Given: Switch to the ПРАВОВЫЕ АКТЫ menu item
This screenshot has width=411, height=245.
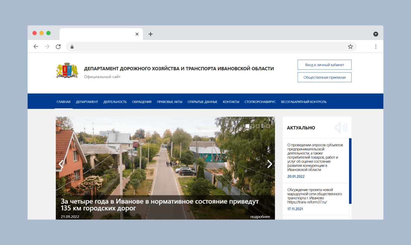Looking at the screenshot, I should 169,101.
